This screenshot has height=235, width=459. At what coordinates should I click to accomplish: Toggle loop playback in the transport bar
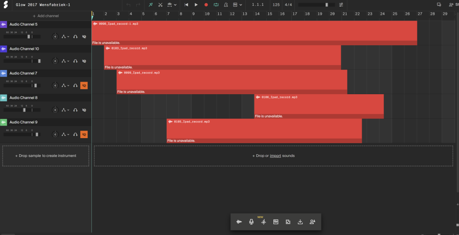pos(216,4)
